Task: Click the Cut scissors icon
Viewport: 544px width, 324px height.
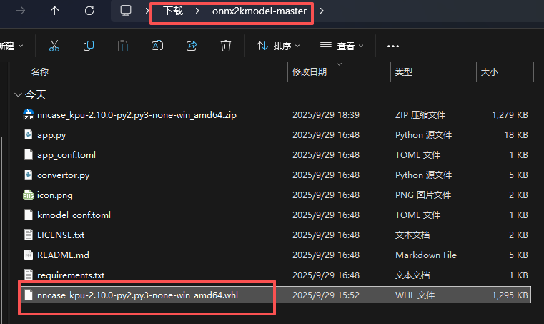Action: 54,46
